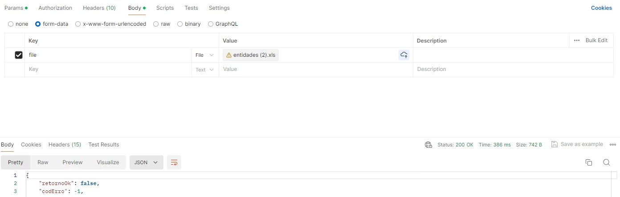Open the File type dropdown for file key
Viewport: 620px width, 197px height.
[205, 55]
